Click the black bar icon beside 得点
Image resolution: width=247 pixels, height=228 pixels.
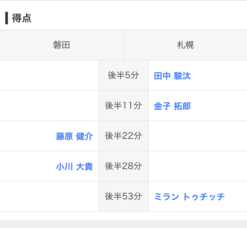pyautogui.click(x=7, y=18)
